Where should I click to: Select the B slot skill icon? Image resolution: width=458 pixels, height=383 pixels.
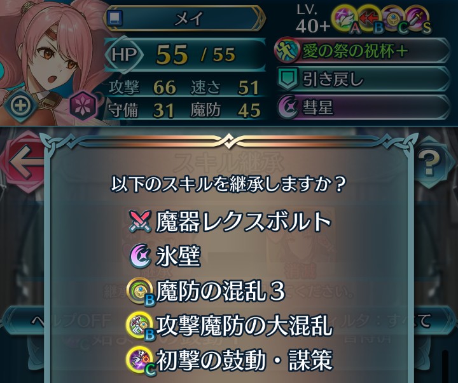370,19
